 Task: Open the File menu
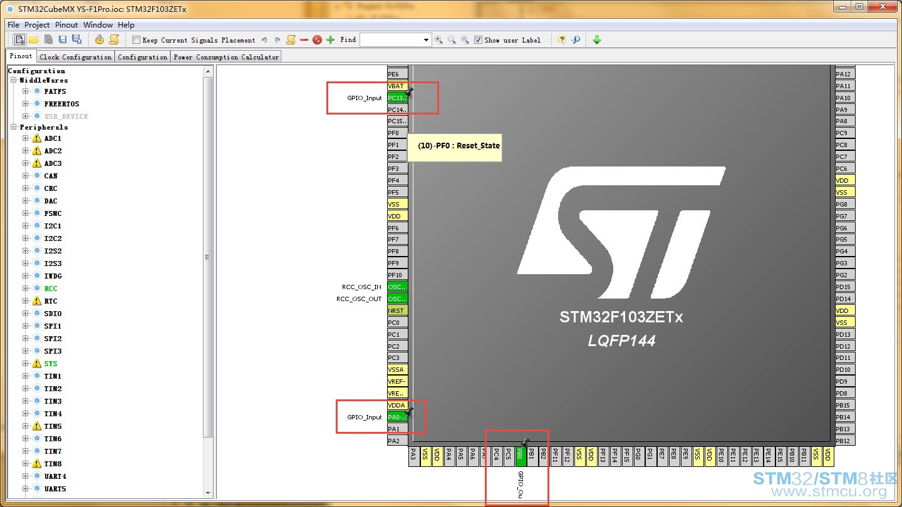pos(13,25)
